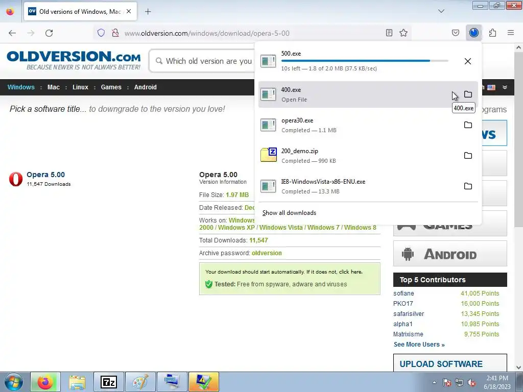Open contributor sofiane profile

pos(403,293)
